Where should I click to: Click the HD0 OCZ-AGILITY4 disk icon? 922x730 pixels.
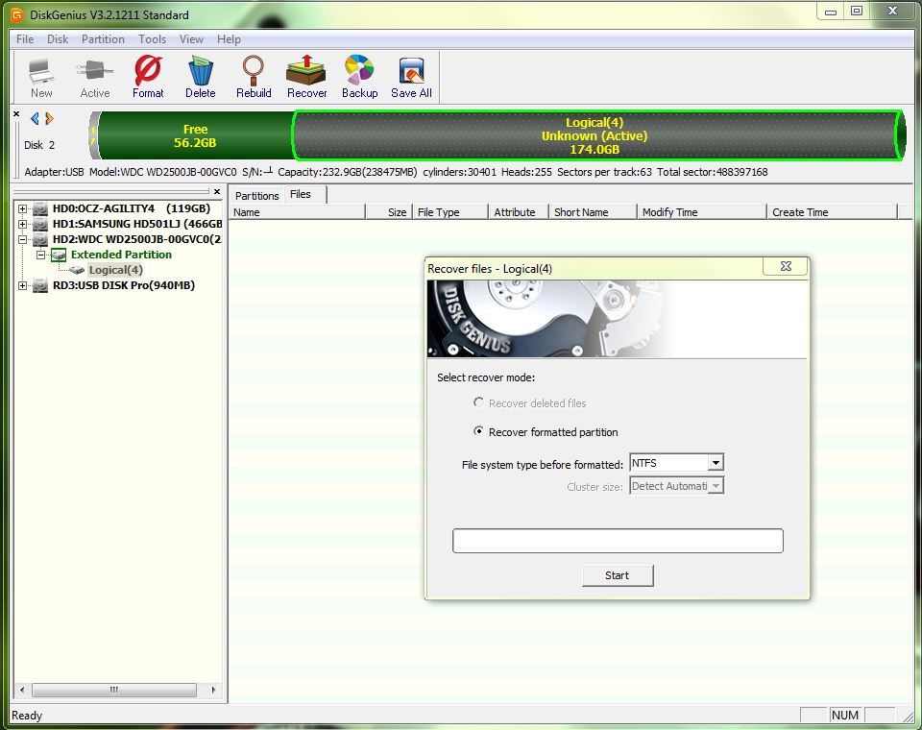coord(40,208)
